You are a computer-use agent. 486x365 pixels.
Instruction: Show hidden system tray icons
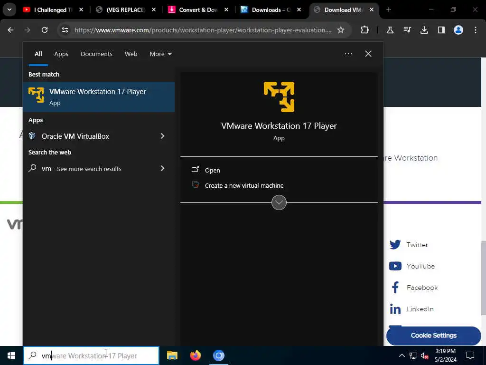[402, 355]
